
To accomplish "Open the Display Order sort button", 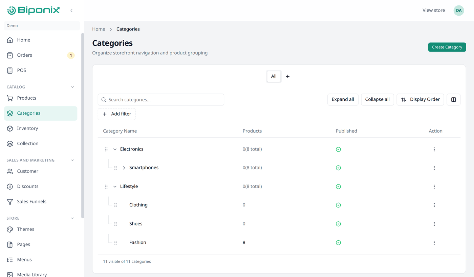I will pyautogui.click(x=420, y=100).
